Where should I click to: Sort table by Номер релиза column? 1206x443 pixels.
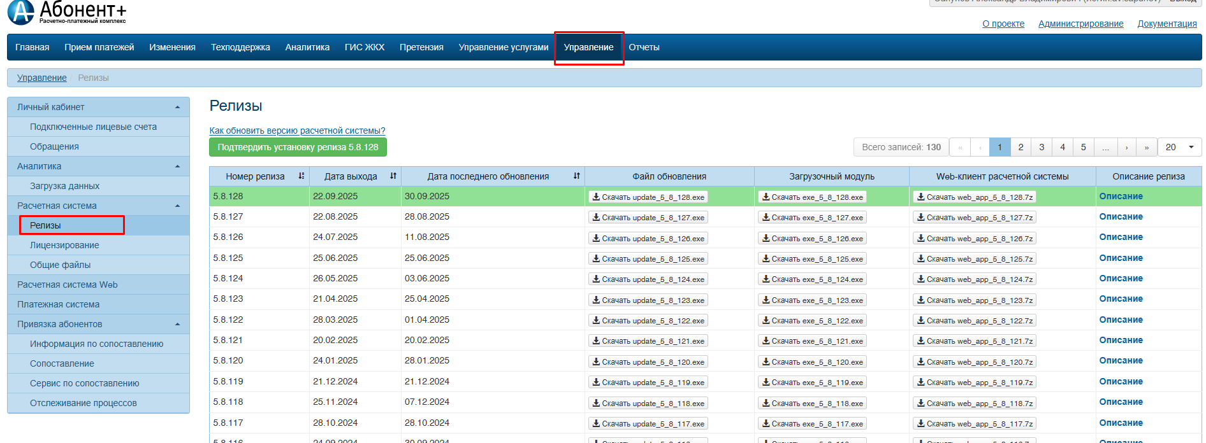coord(301,176)
